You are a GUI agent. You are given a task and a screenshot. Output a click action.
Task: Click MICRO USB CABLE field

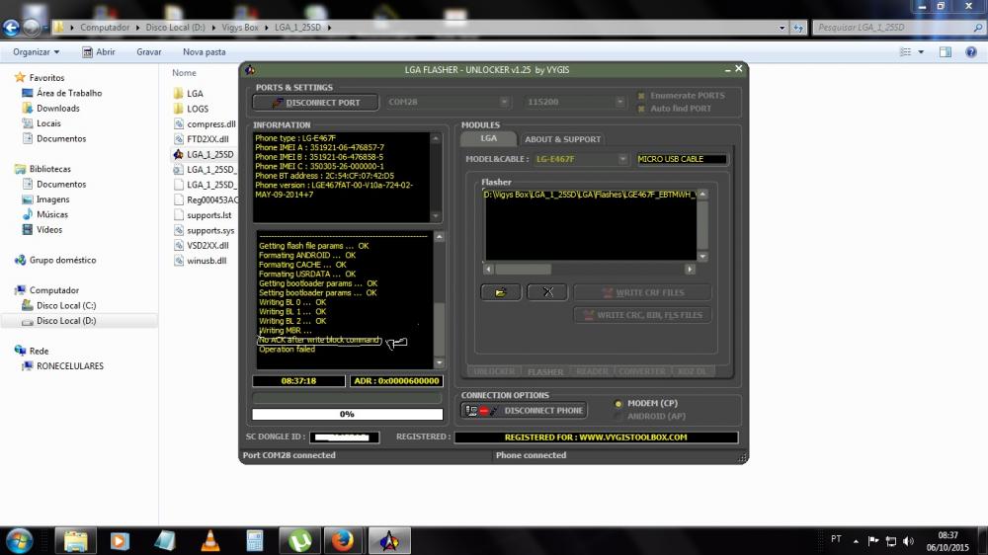[x=682, y=159]
